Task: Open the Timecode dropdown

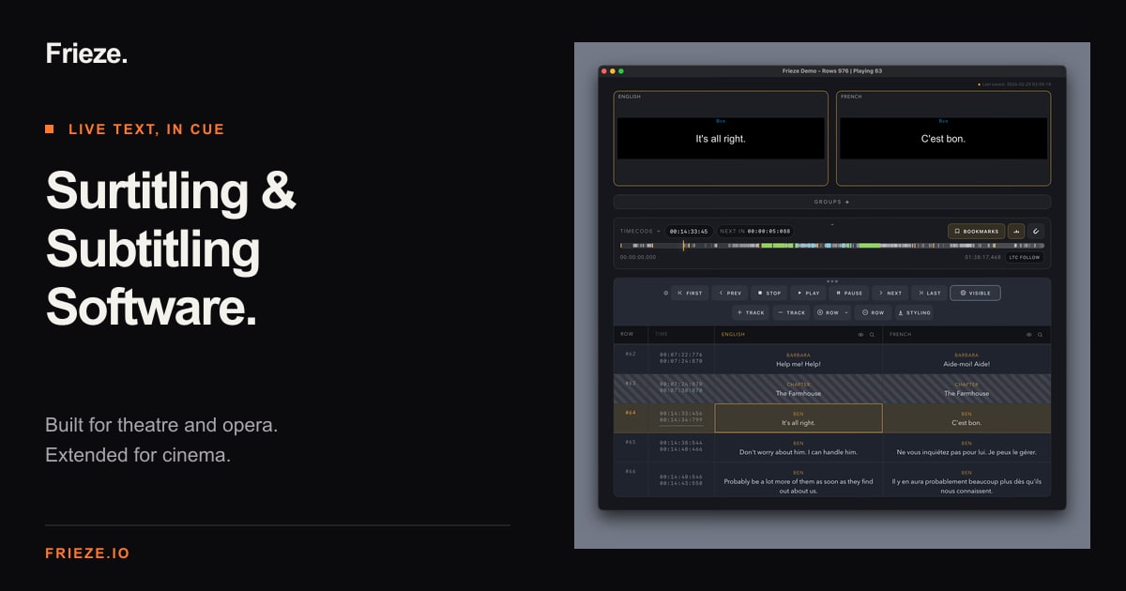Action: click(x=640, y=231)
